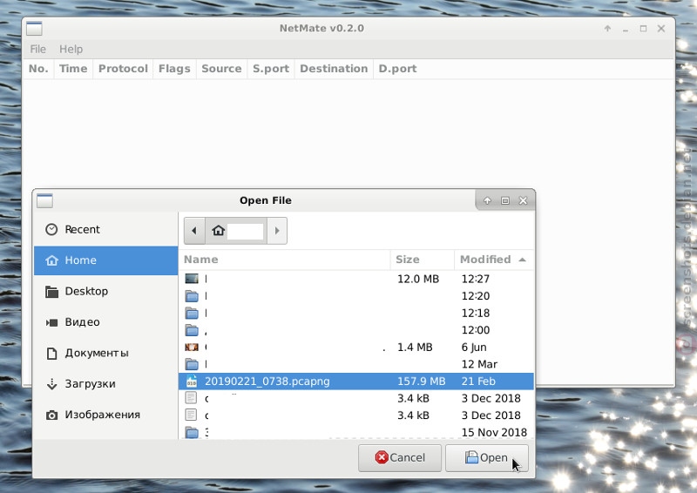Screen dimensions: 697x493
Task: Click the Destination column header
Action: pos(334,69)
